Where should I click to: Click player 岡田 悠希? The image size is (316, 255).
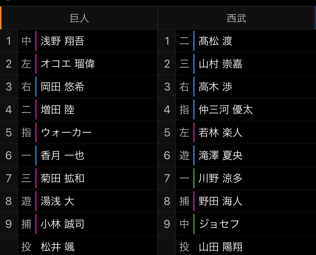point(63,87)
